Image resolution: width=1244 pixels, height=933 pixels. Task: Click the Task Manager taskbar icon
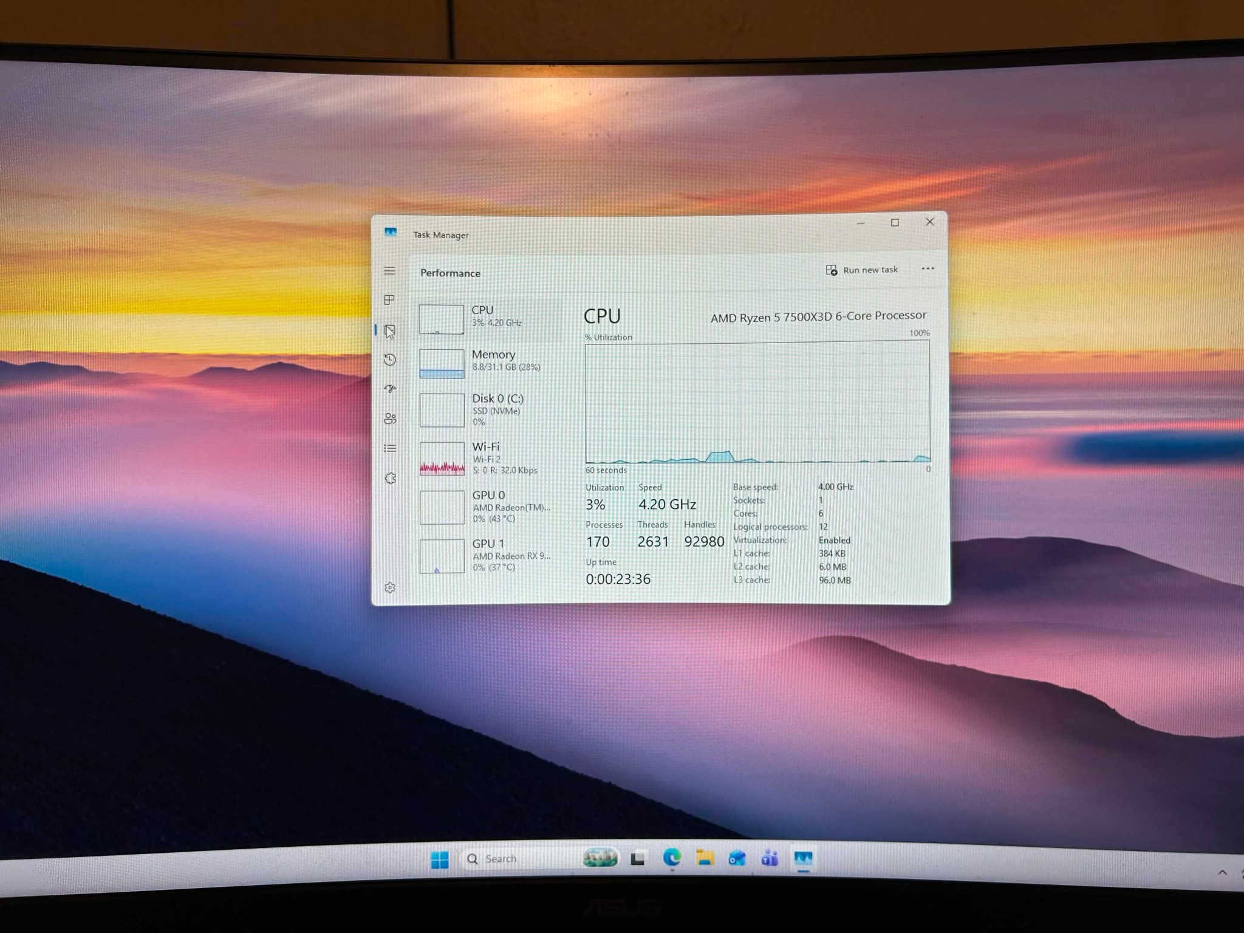click(x=803, y=859)
